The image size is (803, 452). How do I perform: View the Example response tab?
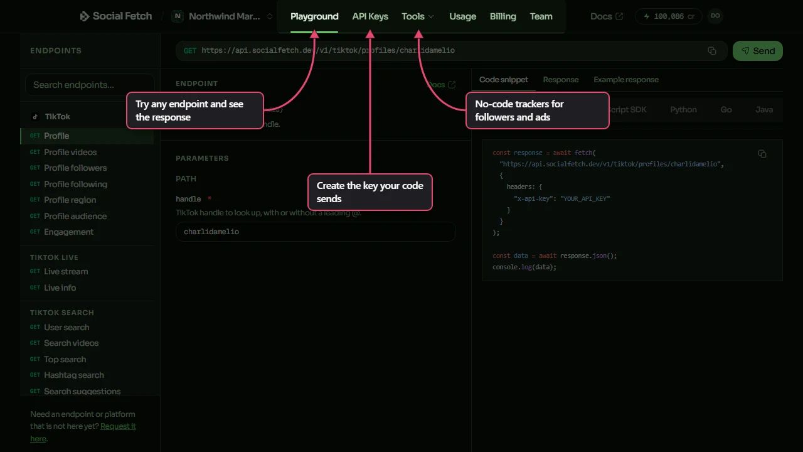pyautogui.click(x=626, y=80)
